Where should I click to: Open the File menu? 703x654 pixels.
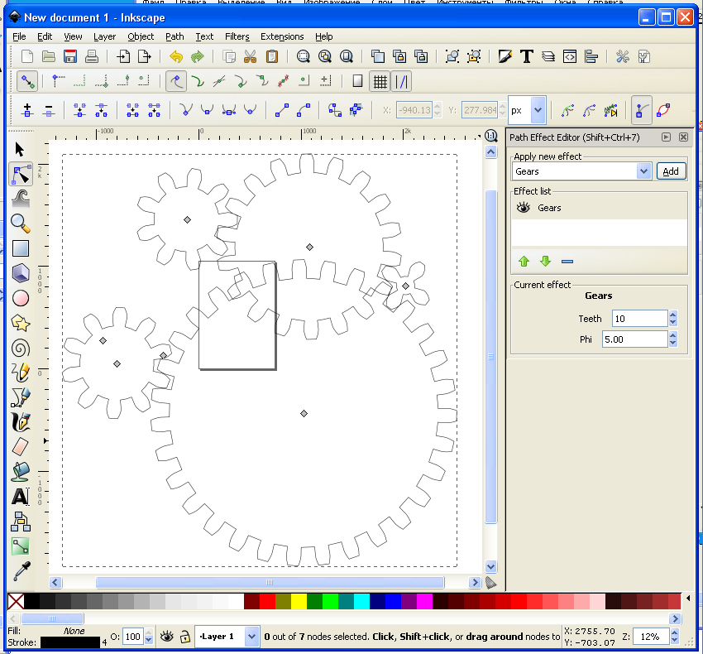[19, 36]
